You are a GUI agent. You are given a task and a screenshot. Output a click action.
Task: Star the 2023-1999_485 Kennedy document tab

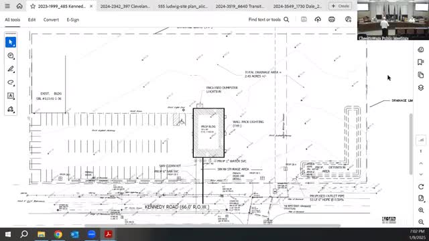(x=33, y=6)
